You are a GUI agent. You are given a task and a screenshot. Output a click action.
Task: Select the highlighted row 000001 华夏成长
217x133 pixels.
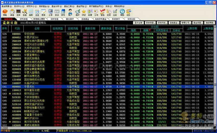tap(107, 87)
